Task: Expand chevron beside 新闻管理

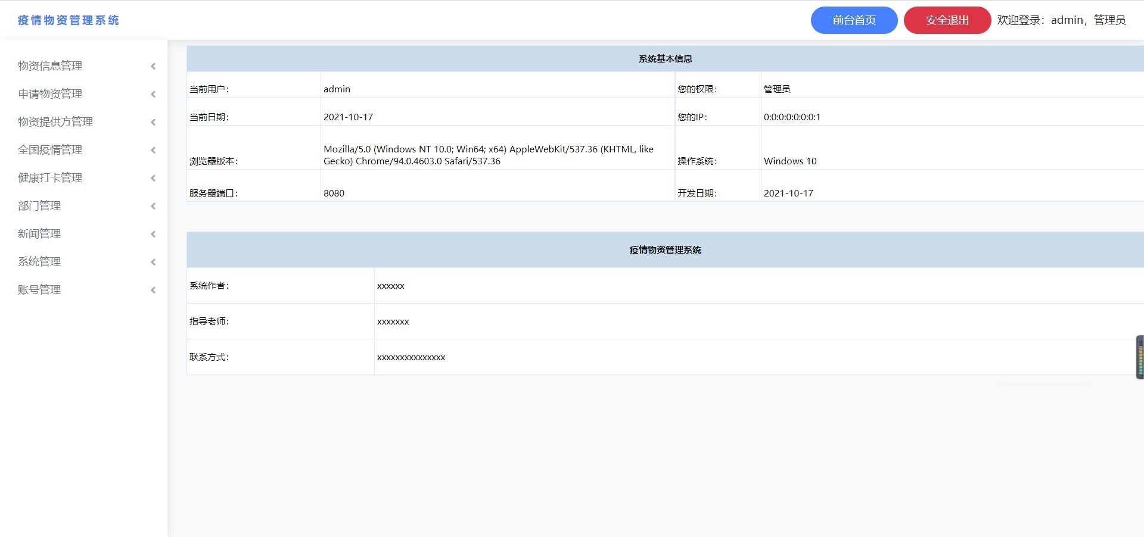Action: coord(153,234)
